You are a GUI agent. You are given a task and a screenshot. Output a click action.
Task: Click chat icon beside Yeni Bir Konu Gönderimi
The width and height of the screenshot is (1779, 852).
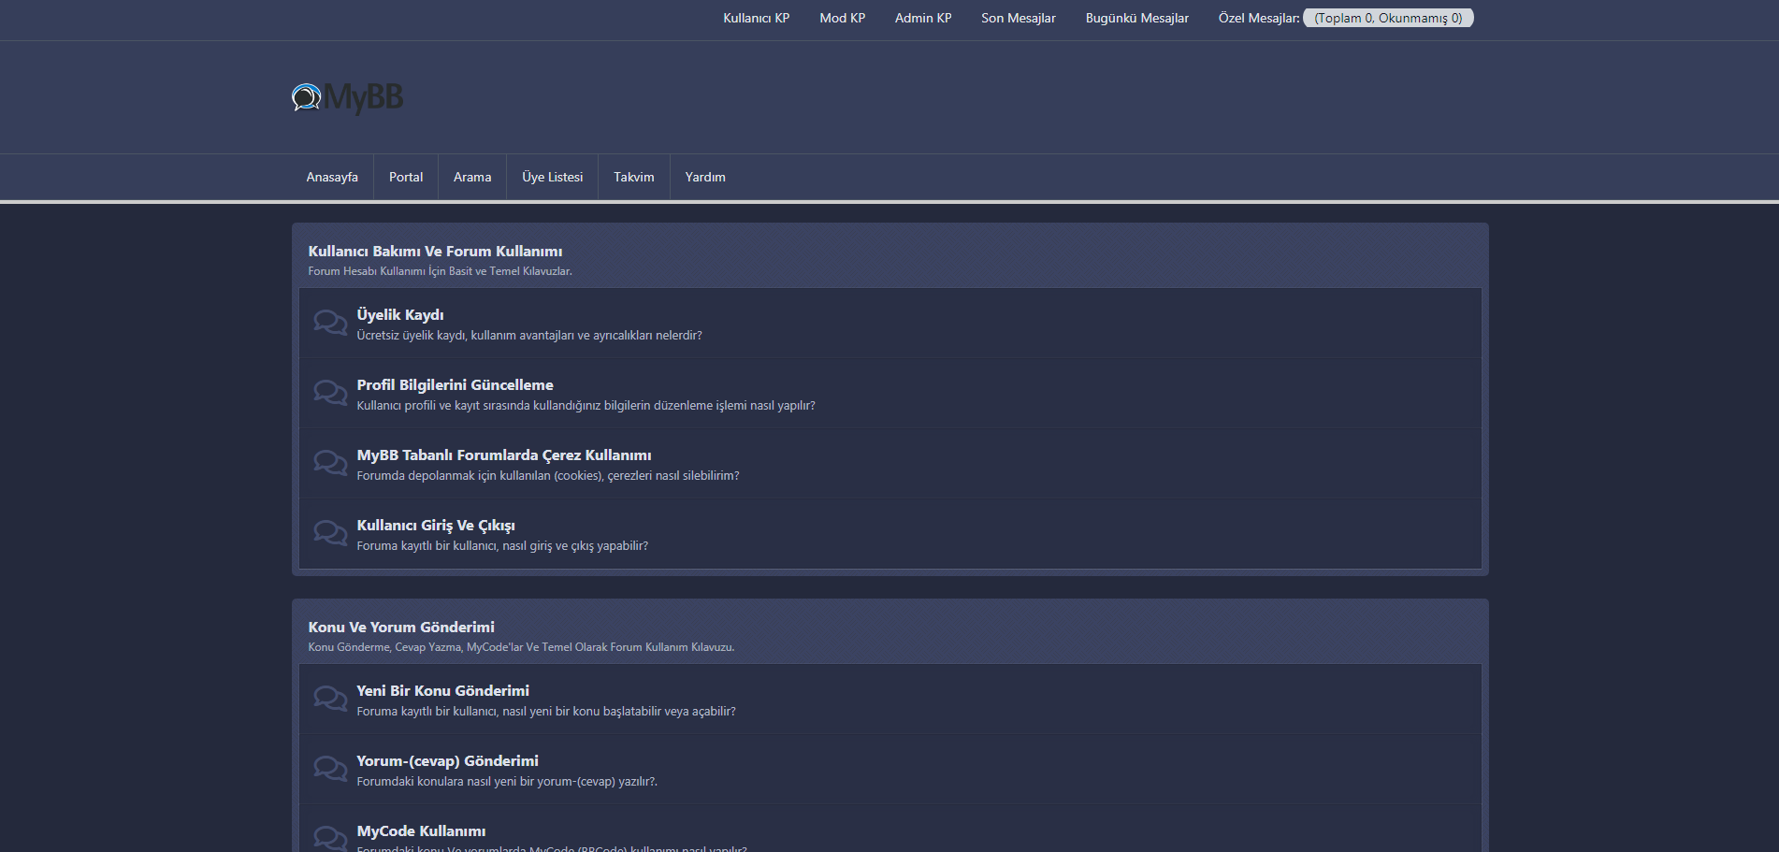pos(330,699)
